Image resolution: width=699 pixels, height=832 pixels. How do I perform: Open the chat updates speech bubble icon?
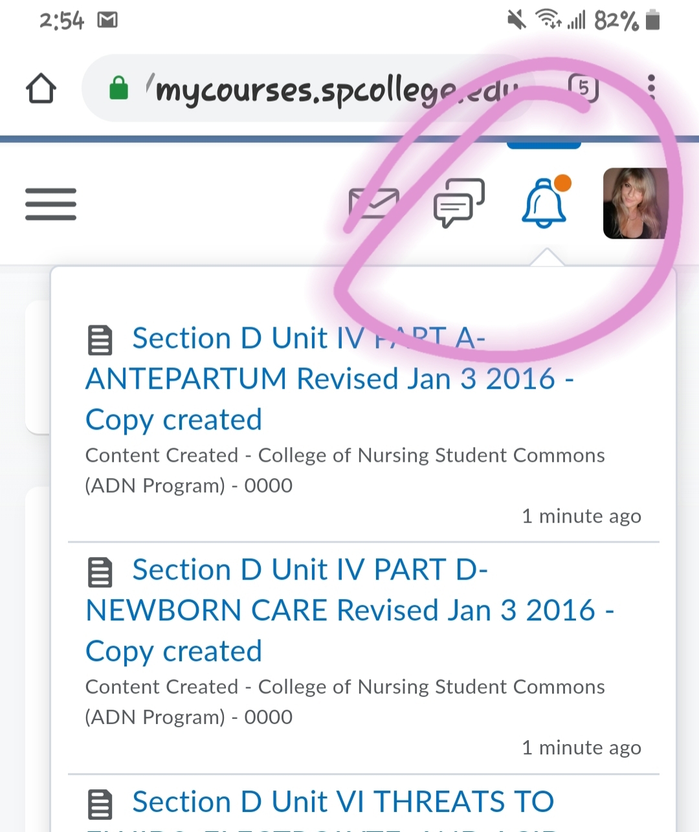tap(459, 203)
